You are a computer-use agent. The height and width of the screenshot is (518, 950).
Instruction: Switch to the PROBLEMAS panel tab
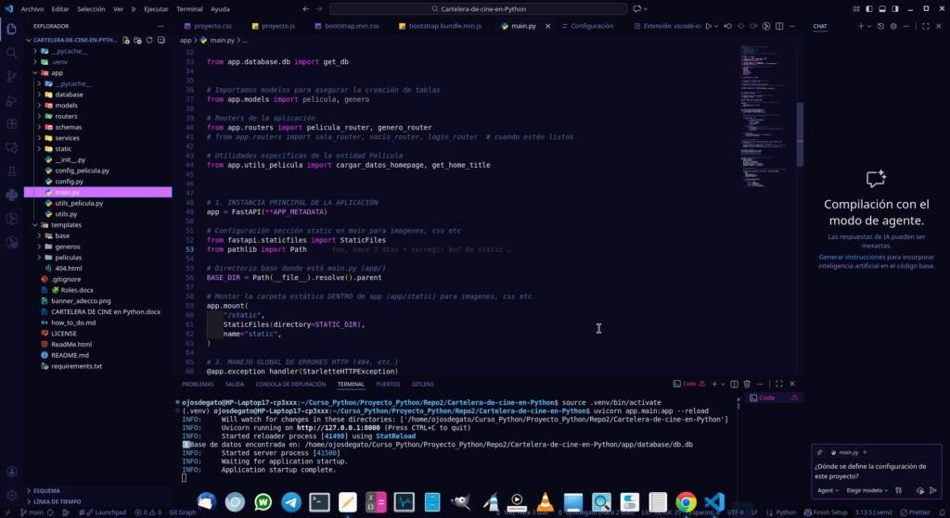coord(198,384)
